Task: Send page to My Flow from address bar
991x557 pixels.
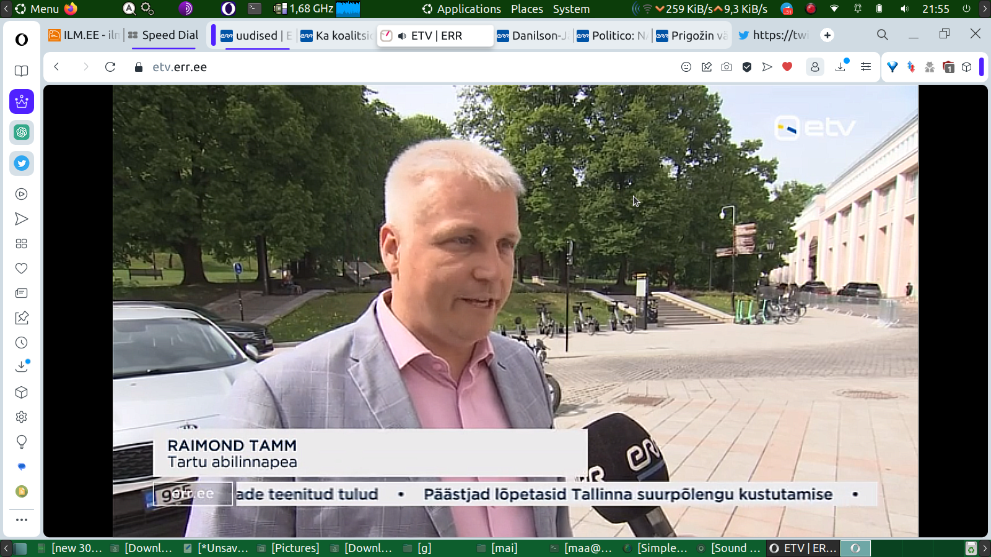Action: click(767, 67)
